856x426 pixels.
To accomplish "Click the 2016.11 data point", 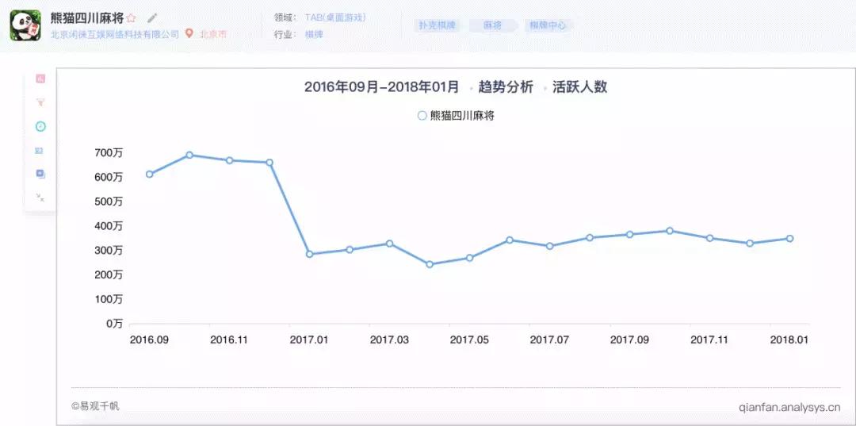I will pos(229,160).
